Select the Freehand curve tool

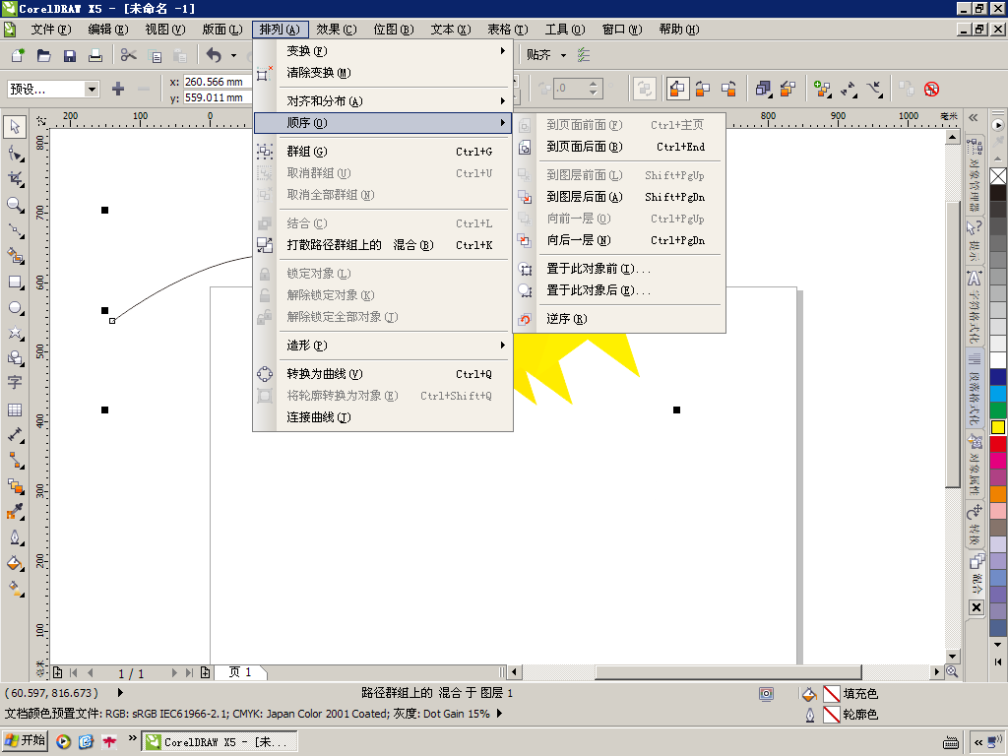tap(14, 230)
